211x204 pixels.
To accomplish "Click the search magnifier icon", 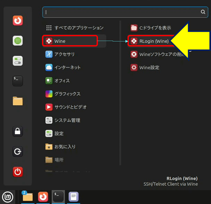I will coord(203,12).
